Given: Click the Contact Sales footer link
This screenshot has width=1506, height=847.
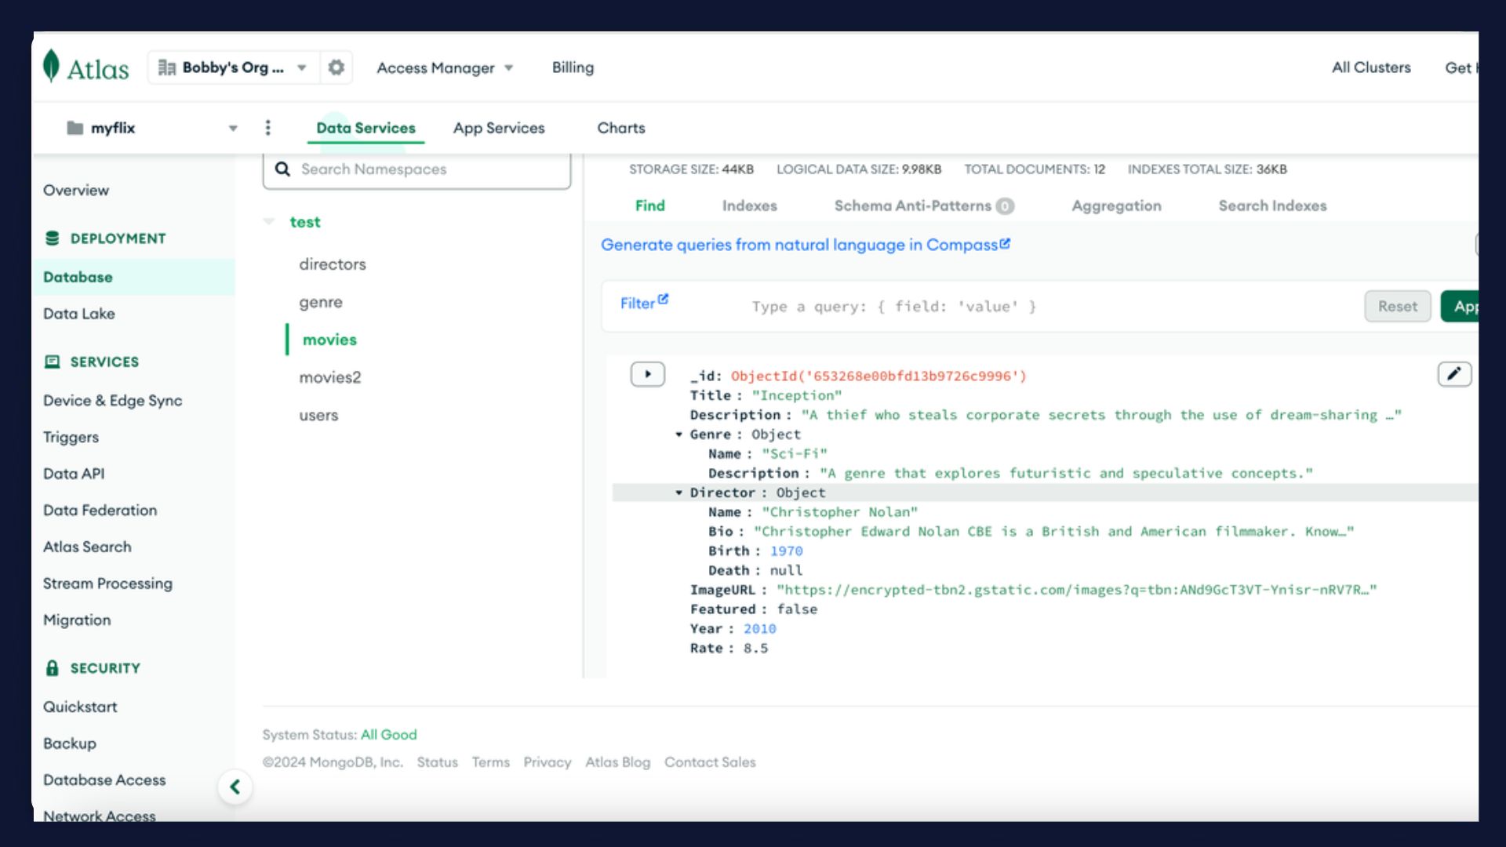Looking at the screenshot, I should [x=711, y=762].
